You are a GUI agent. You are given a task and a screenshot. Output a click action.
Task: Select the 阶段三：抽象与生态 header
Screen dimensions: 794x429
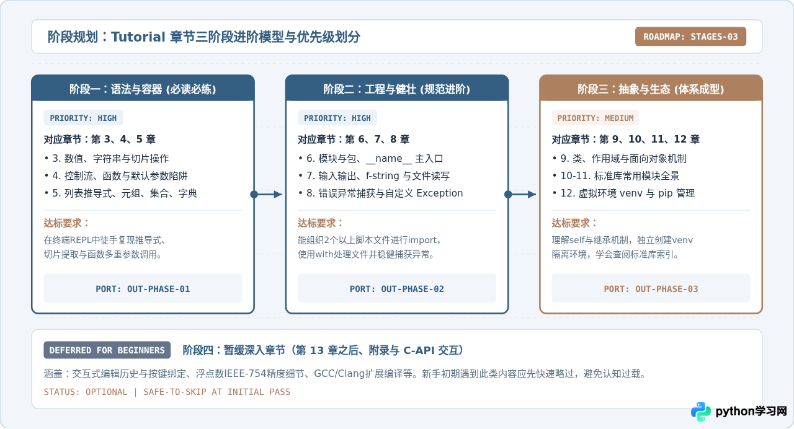(651, 89)
